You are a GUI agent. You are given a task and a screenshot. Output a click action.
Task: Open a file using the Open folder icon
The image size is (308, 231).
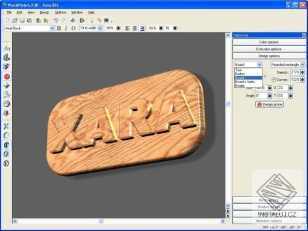(15, 20)
